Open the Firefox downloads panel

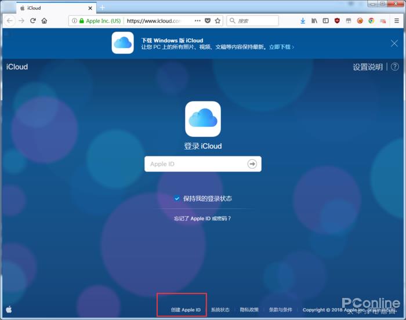click(x=303, y=20)
